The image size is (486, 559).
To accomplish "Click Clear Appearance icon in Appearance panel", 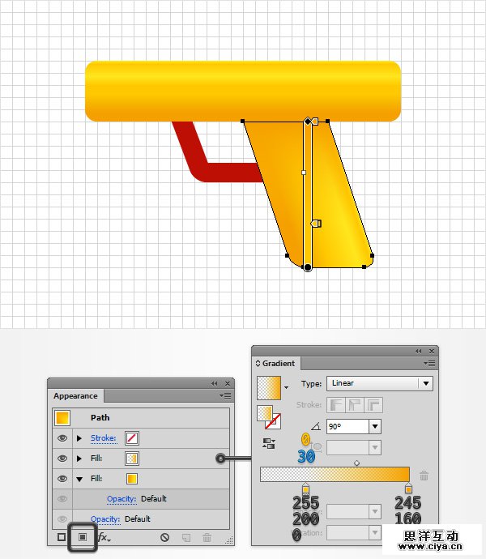I will pos(164,537).
